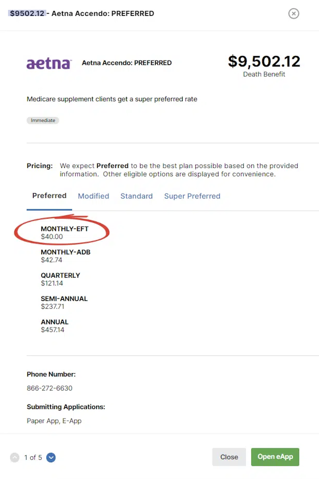Screen dimensions: 319x479
Task: Click the highlighted $9502.12 in the title
Action: coord(27,13)
